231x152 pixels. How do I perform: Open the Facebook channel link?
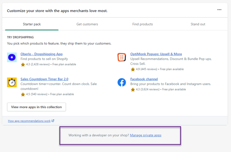[x=144, y=79]
